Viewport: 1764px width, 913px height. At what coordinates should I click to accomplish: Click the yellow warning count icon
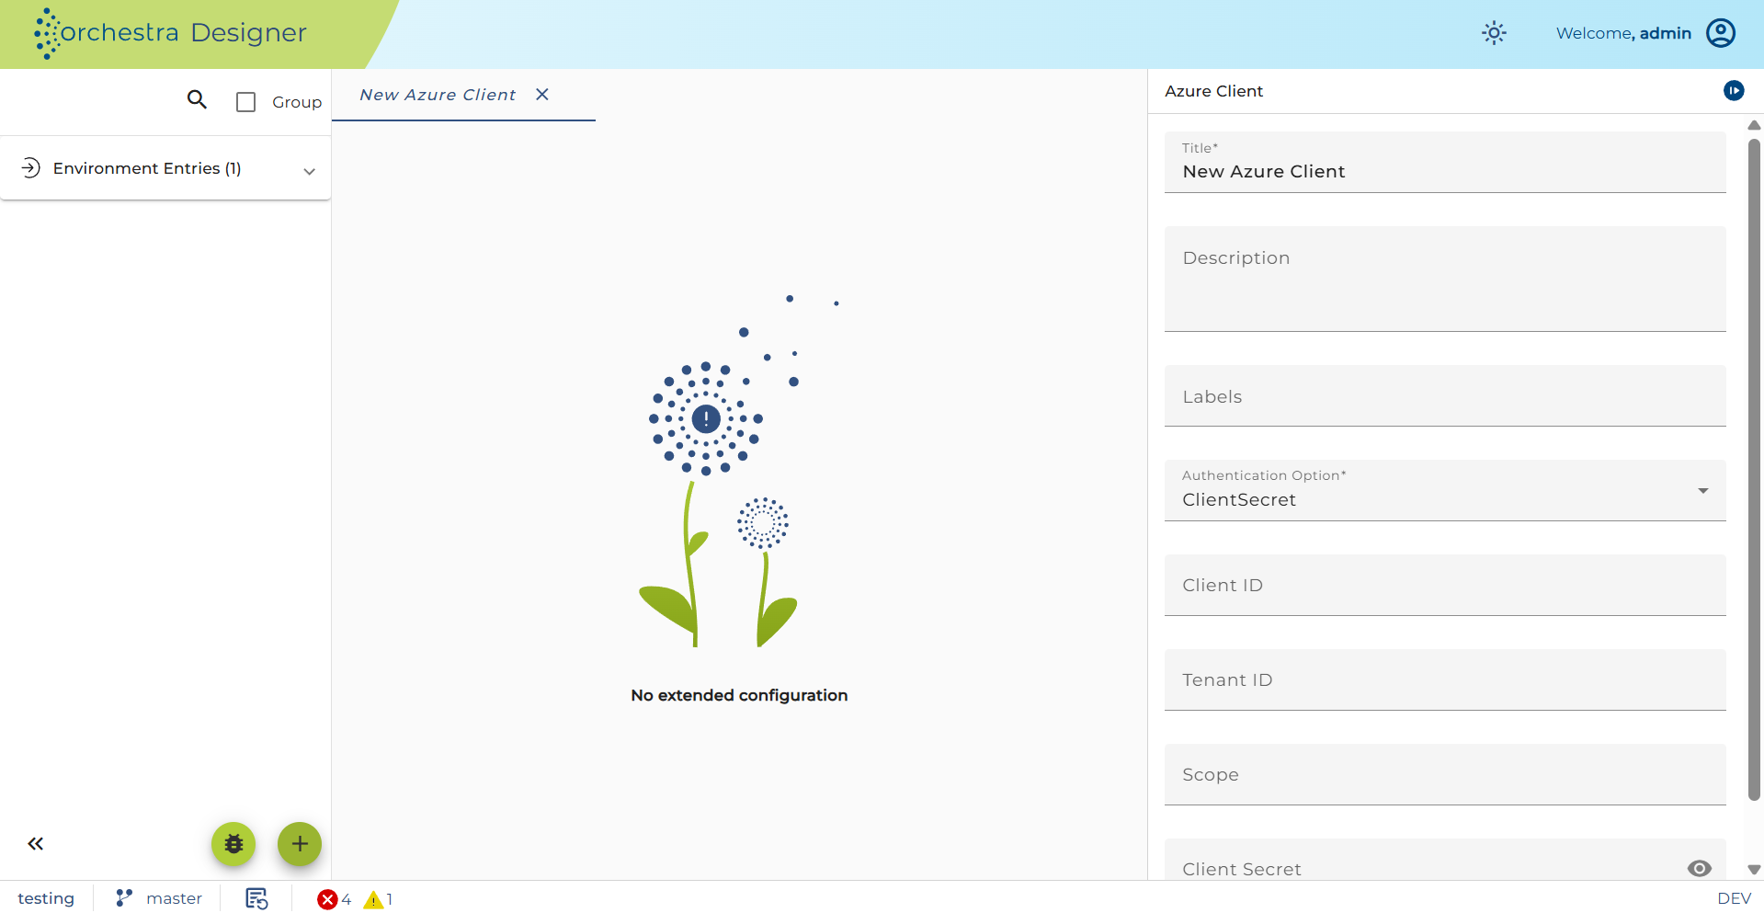click(x=373, y=899)
